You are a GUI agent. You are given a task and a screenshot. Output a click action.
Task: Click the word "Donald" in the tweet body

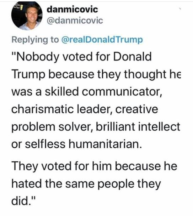(133, 57)
